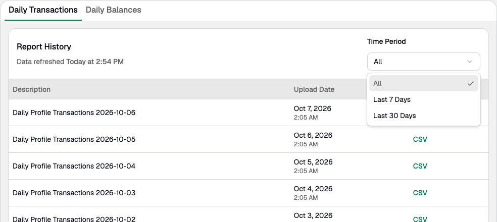Download CSV for 2026-10-04 transactions
The image size is (497, 222).
[420, 166]
